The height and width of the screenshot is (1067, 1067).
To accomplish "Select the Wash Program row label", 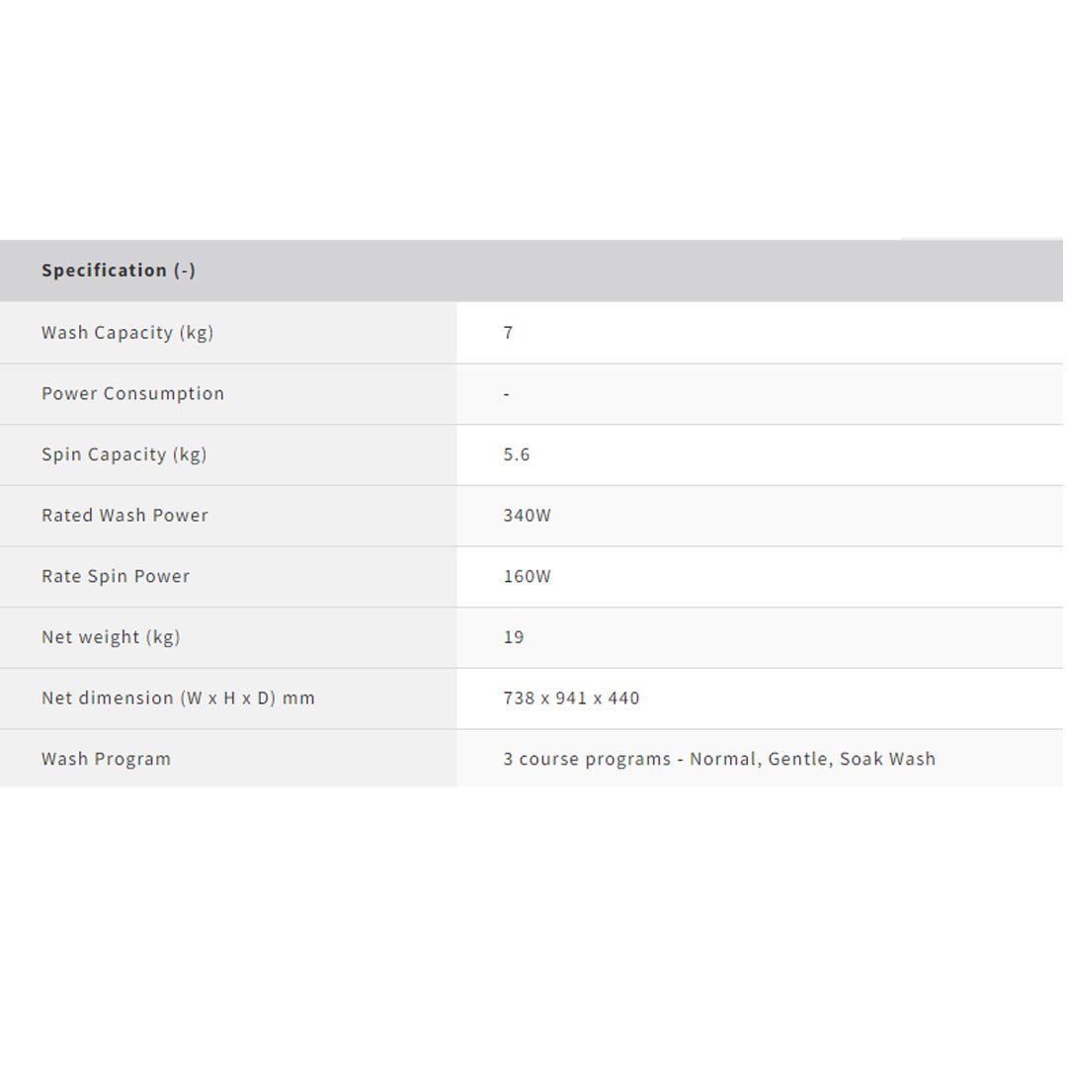I will 106,760.
